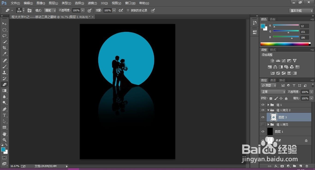This screenshot has height=170, width=315.
Task: Select the Horizontal Type tool
Action: coord(4,115)
